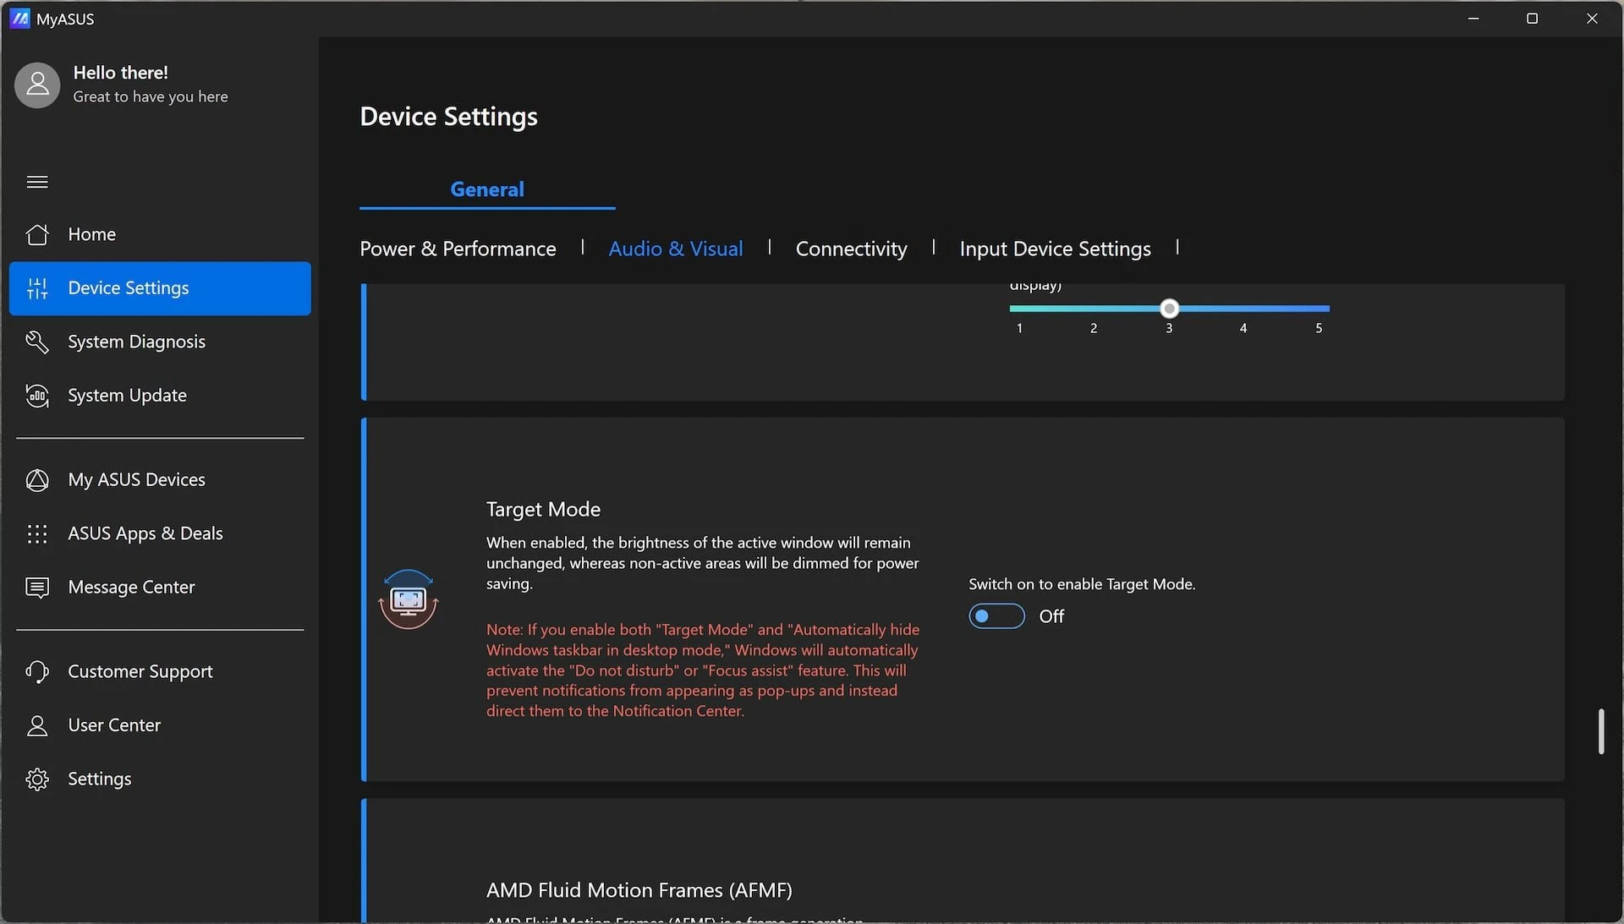Open Settings page in sidebar
The height and width of the screenshot is (924, 1624).
(160, 779)
